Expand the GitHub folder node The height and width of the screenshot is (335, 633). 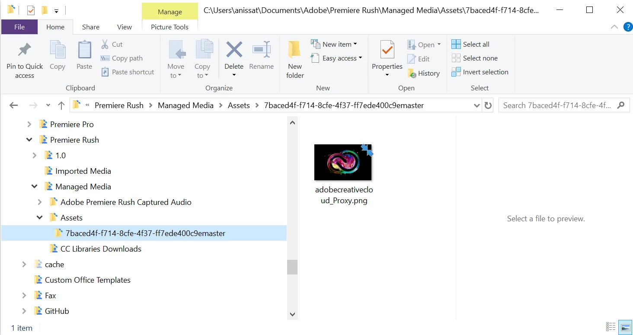(24, 311)
